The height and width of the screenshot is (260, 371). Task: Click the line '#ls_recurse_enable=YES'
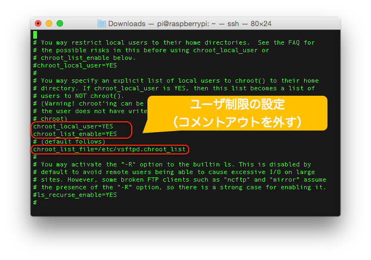[75, 195]
